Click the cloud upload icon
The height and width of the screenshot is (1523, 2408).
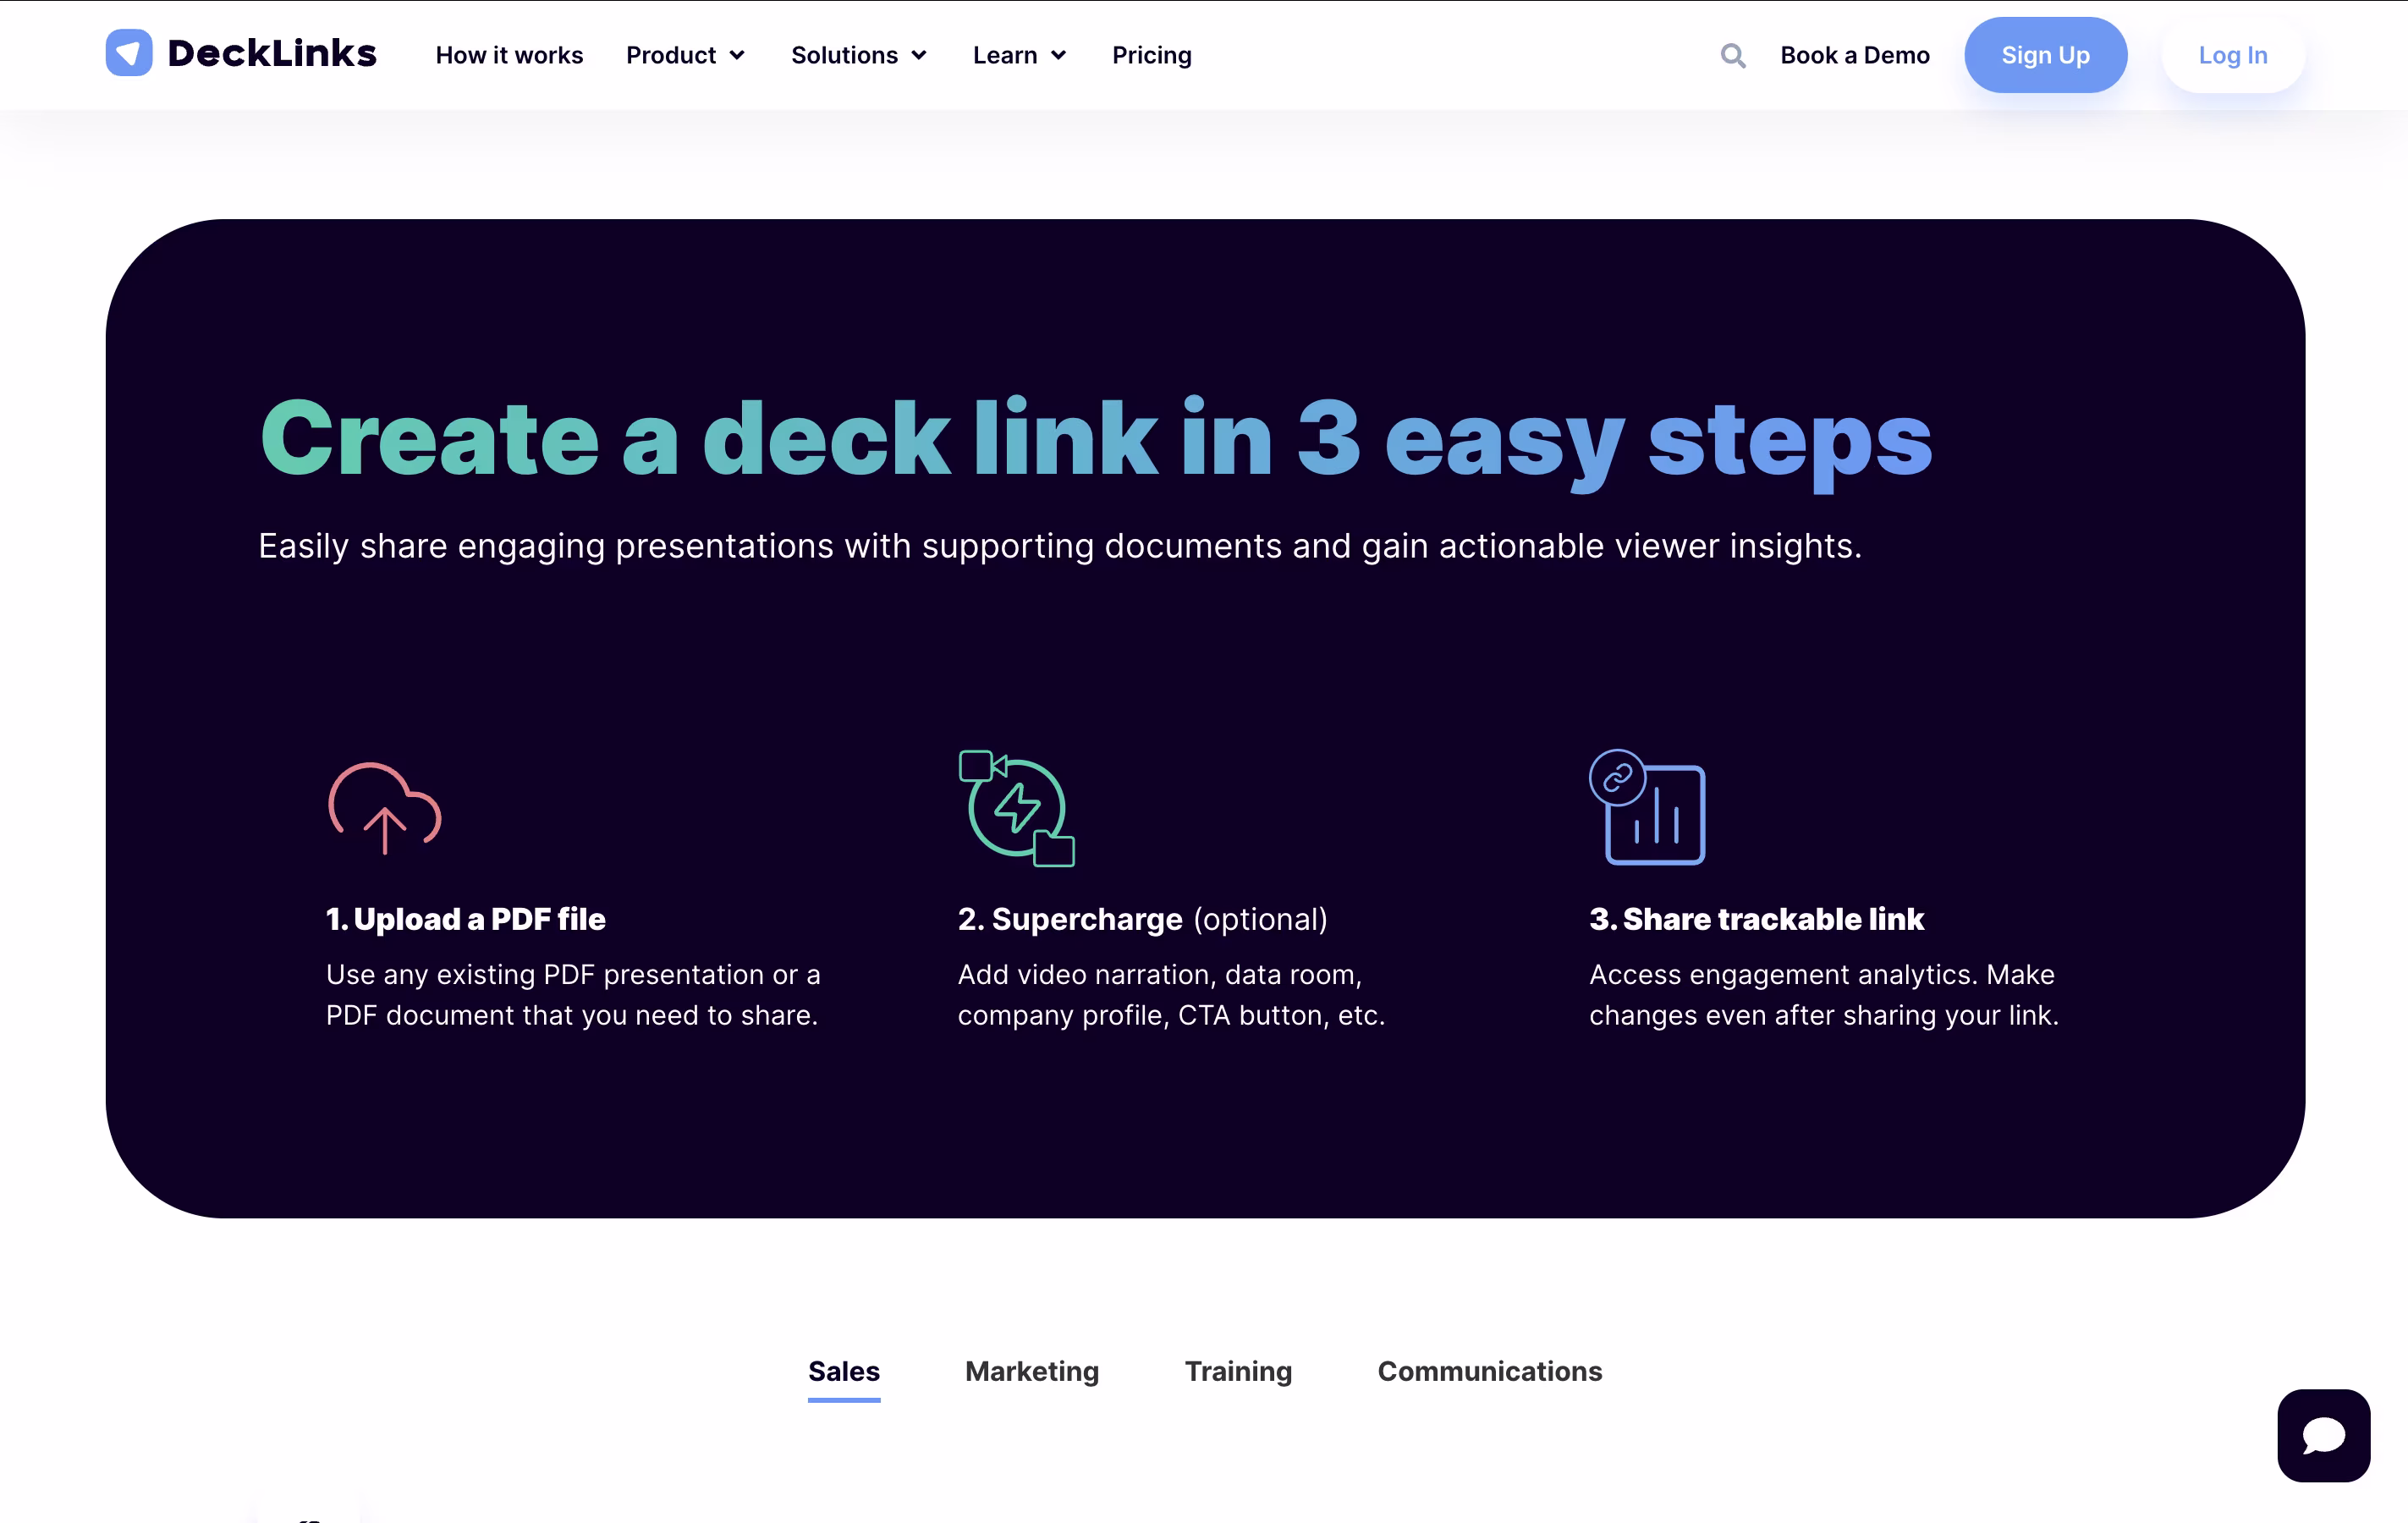pos(385,808)
